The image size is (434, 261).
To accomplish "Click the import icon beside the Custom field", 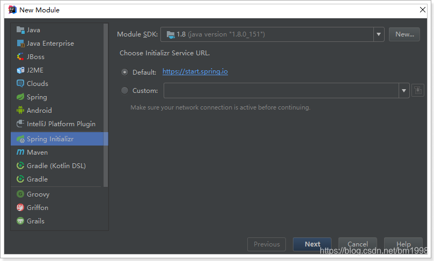I will pos(418,90).
